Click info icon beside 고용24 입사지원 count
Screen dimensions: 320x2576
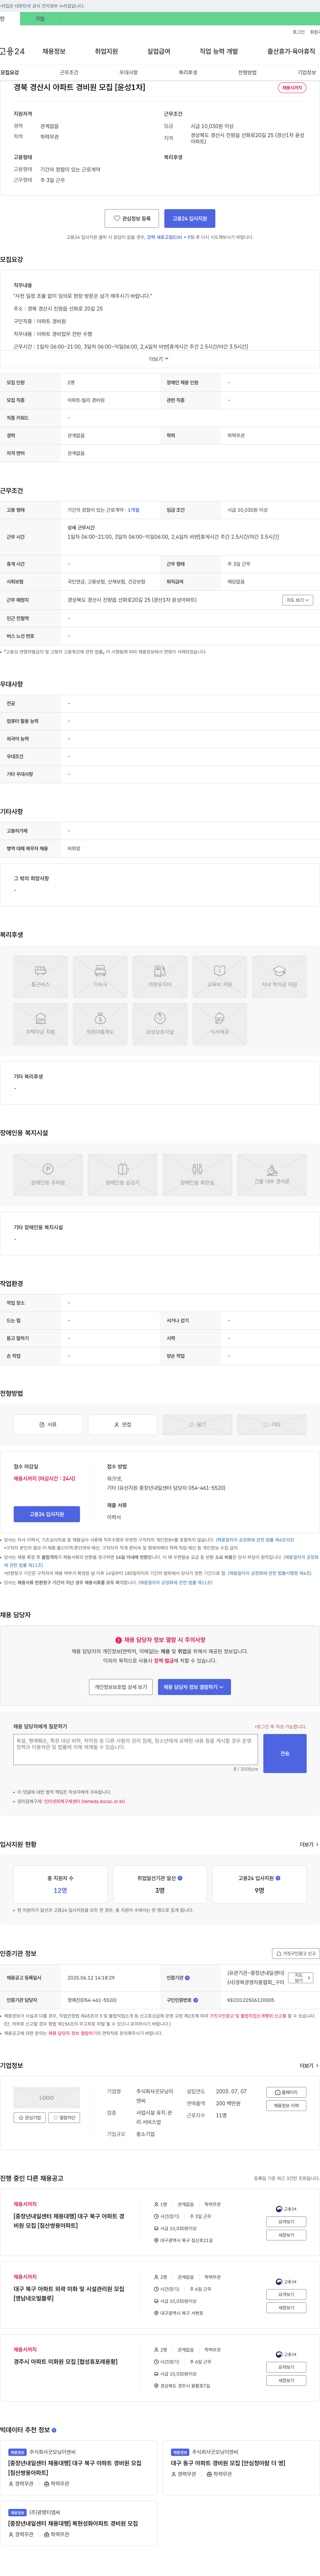coord(278,1878)
